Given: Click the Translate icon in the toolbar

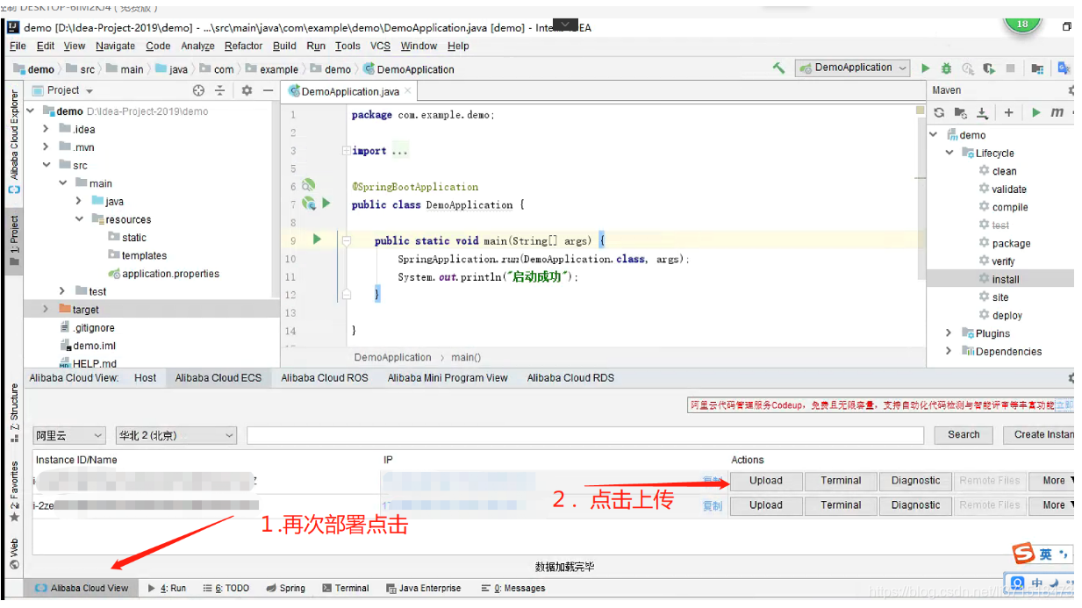Looking at the screenshot, I should tap(1064, 68).
